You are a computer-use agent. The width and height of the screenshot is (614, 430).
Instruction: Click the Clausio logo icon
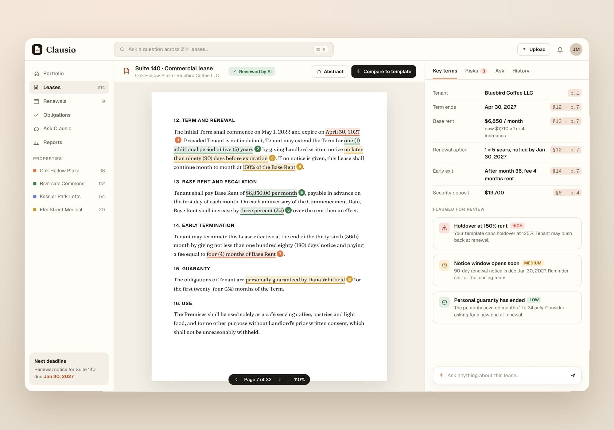pos(37,49)
